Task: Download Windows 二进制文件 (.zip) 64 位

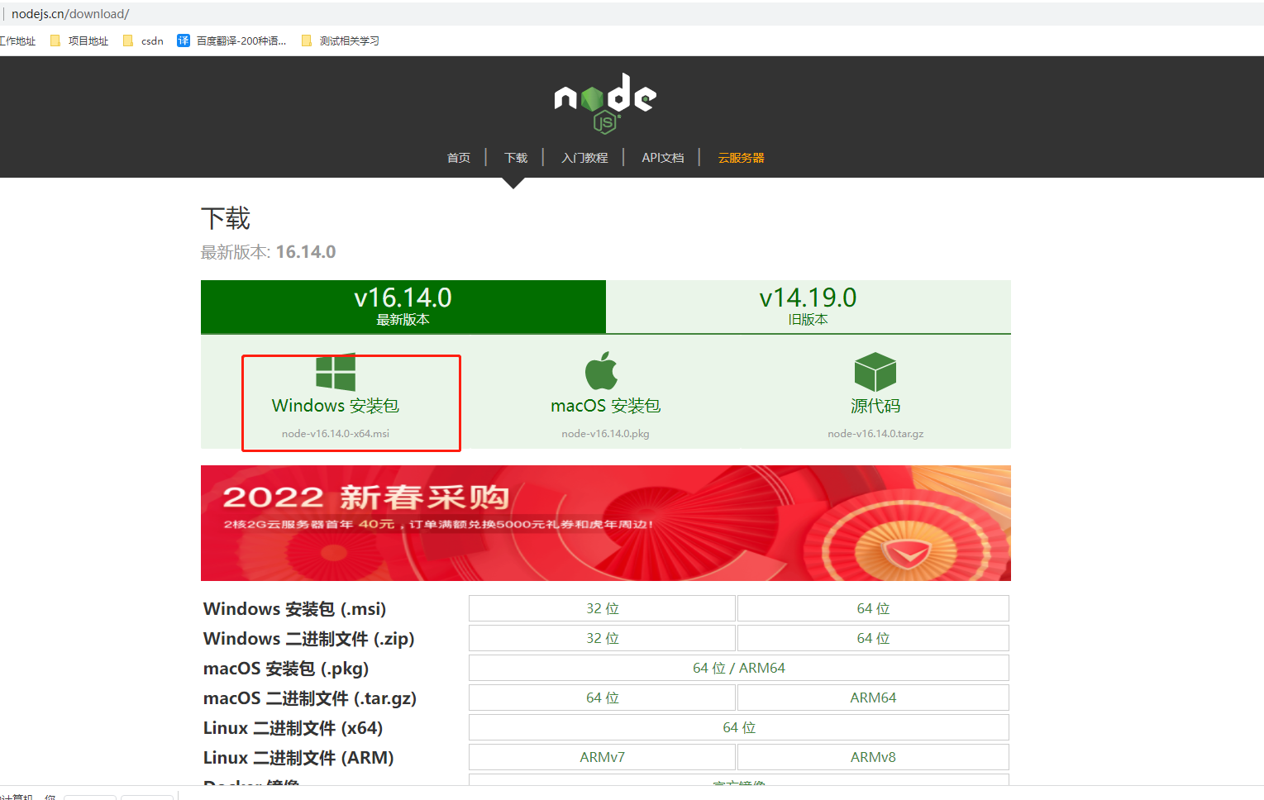Action: tap(873, 638)
